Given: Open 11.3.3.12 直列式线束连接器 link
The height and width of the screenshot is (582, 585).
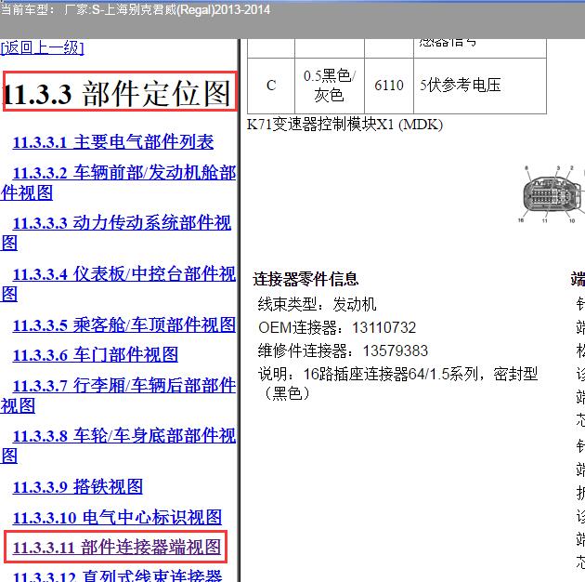Looking at the screenshot, I should 118,575.
